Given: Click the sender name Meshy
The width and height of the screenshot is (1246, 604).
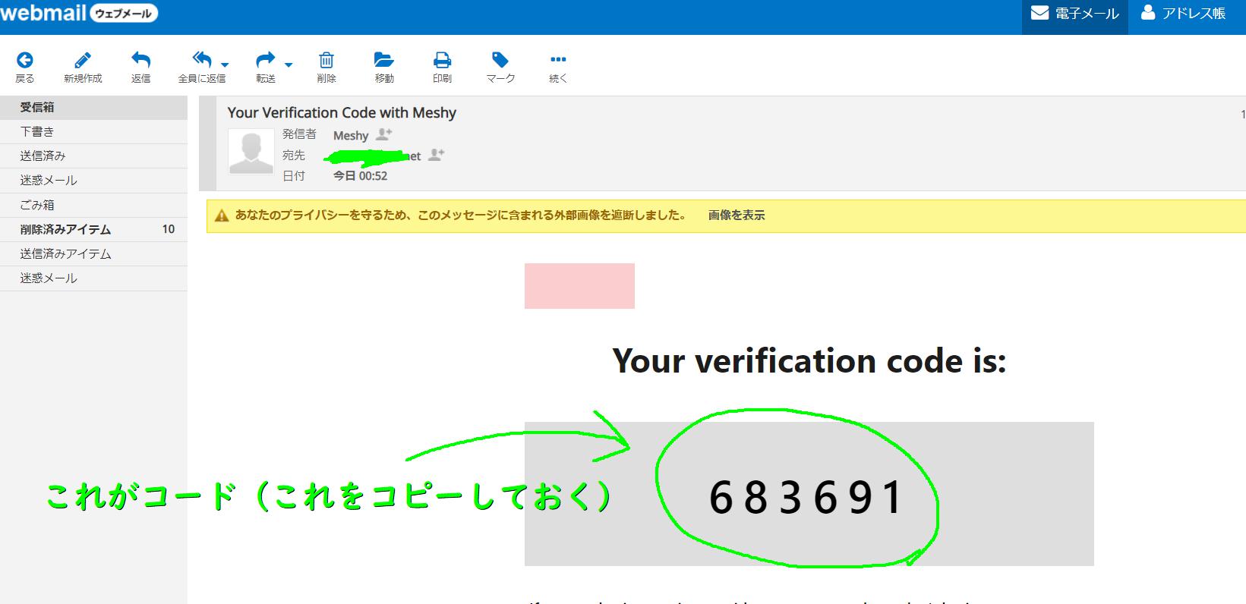Looking at the screenshot, I should click(x=351, y=135).
